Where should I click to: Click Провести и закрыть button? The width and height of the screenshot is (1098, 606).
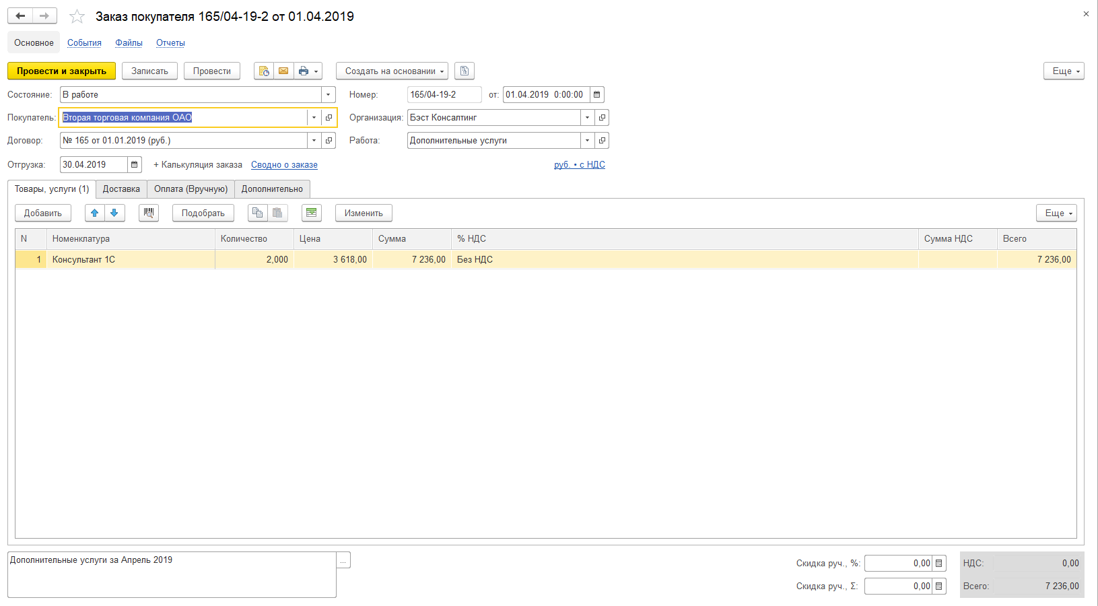click(x=61, y=71)
